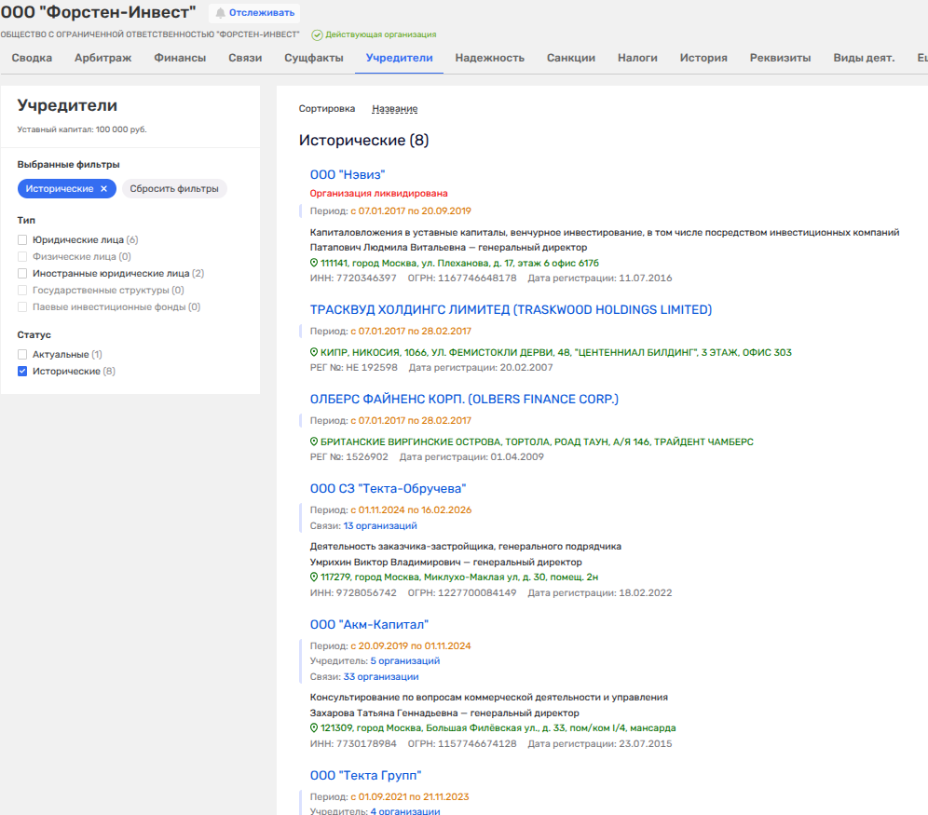
Task: Enable the Юридические лица checkbox
Action: 22,240
